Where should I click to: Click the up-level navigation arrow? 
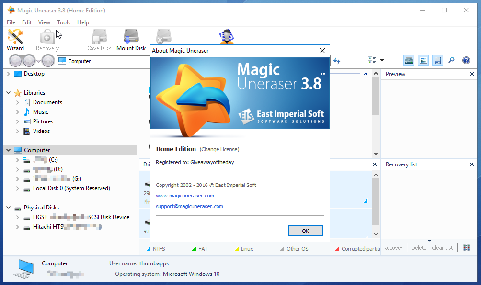tap(48, 61)
